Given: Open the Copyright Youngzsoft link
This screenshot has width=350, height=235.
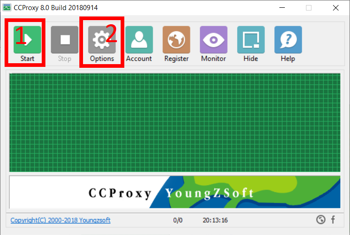Looking at the screenshot, I should [x=61, y=220].
